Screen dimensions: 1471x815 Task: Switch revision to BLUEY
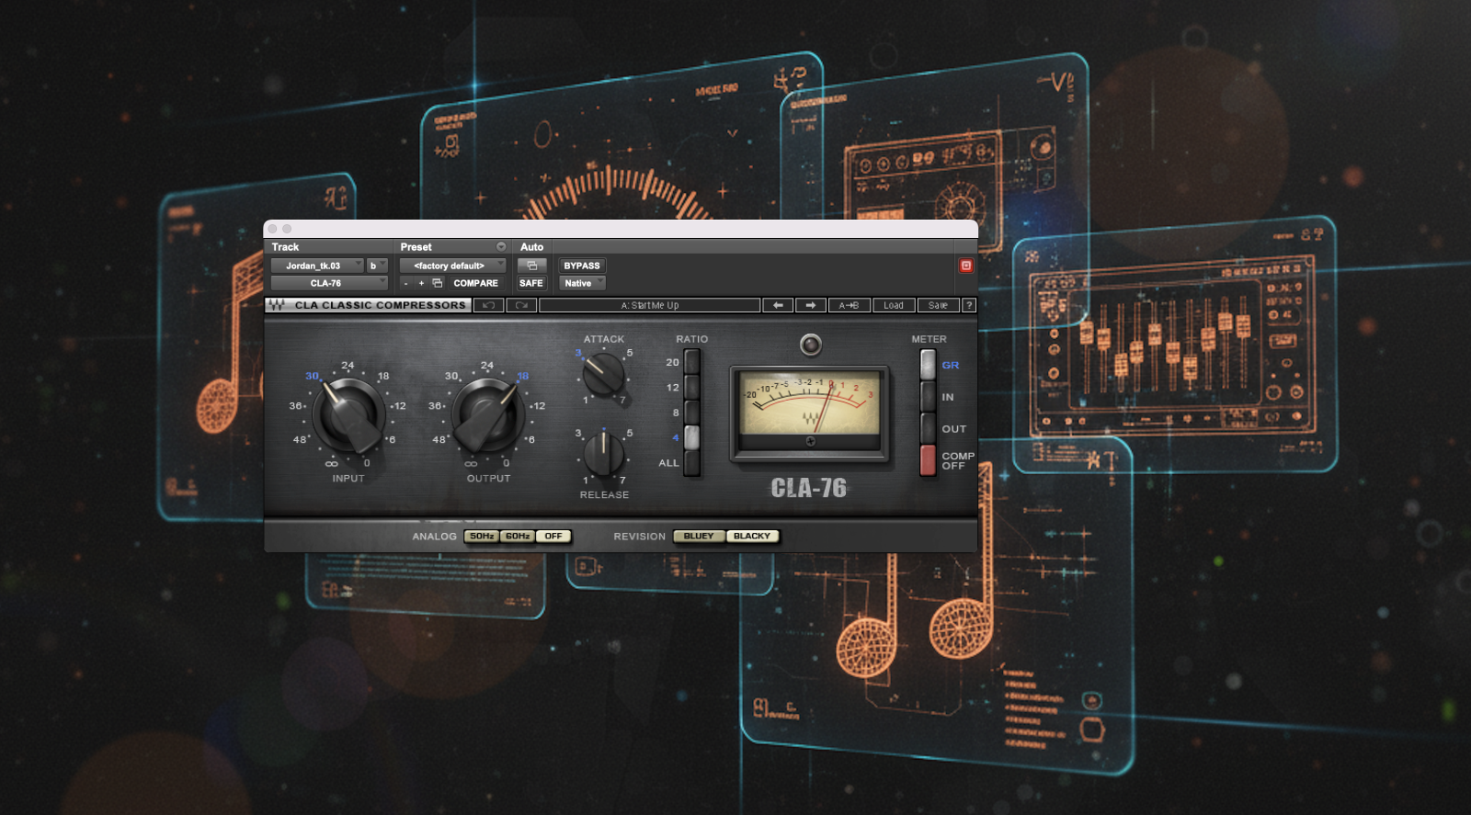pyautogui.click(x=699, y=536)
